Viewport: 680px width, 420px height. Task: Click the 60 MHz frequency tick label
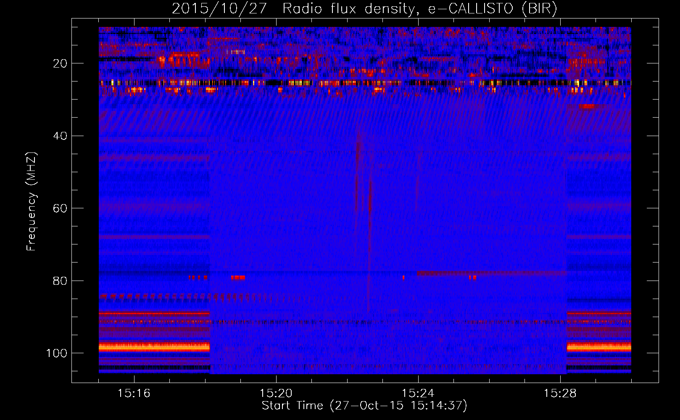60,209
